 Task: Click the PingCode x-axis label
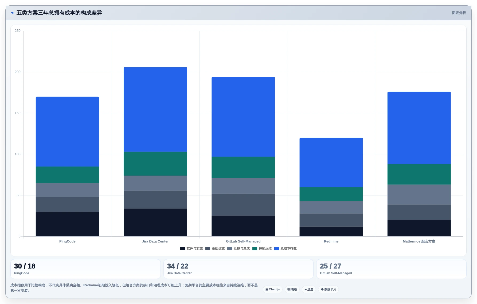tap(67, 241)
